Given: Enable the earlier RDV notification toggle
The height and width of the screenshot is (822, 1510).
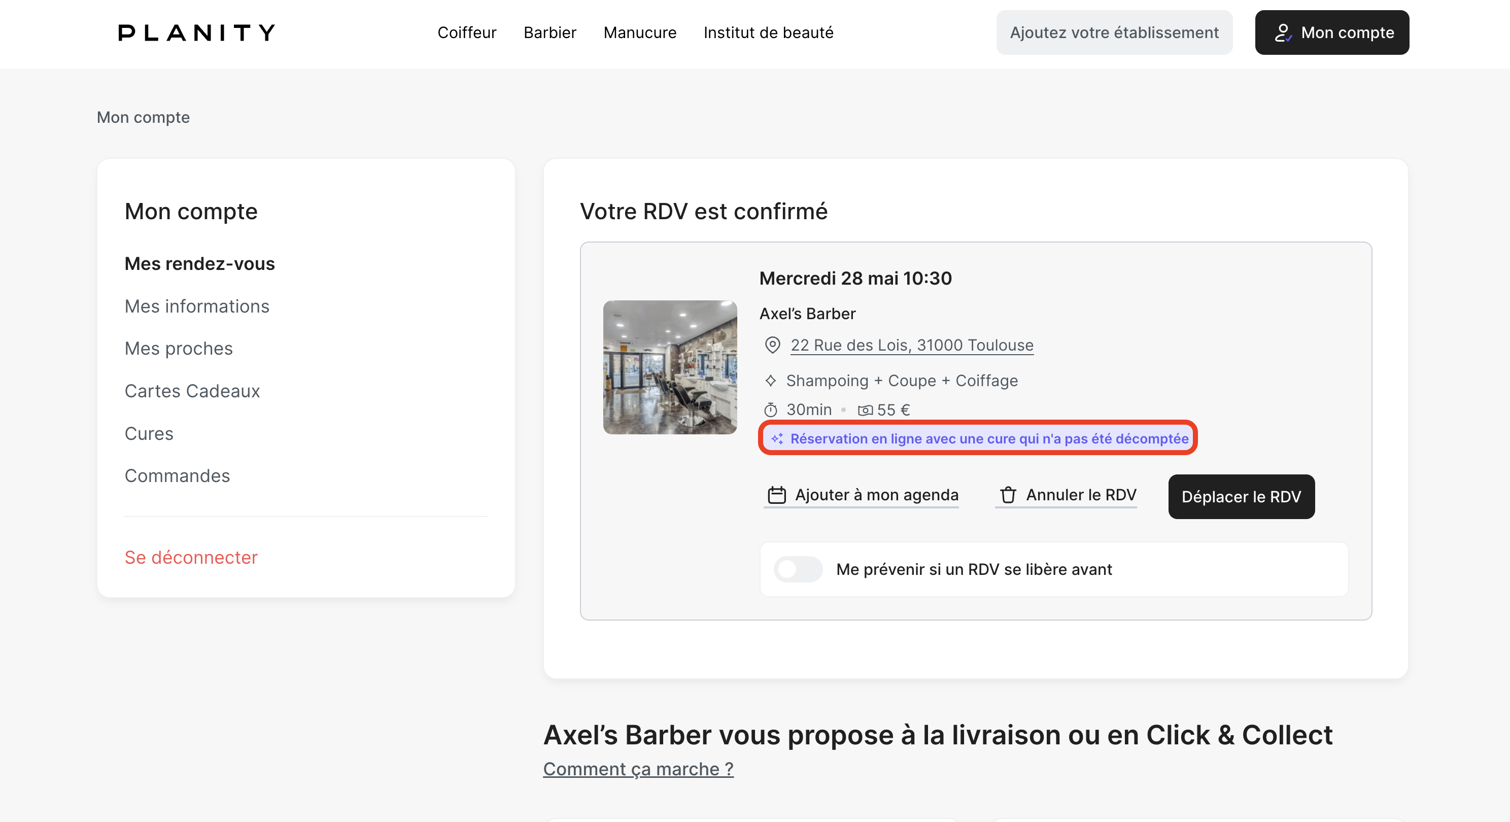Looking at the screenshot, I should tap(797, 569).
